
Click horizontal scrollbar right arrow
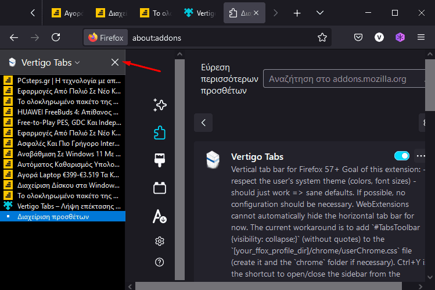click(x=420, y=287)
